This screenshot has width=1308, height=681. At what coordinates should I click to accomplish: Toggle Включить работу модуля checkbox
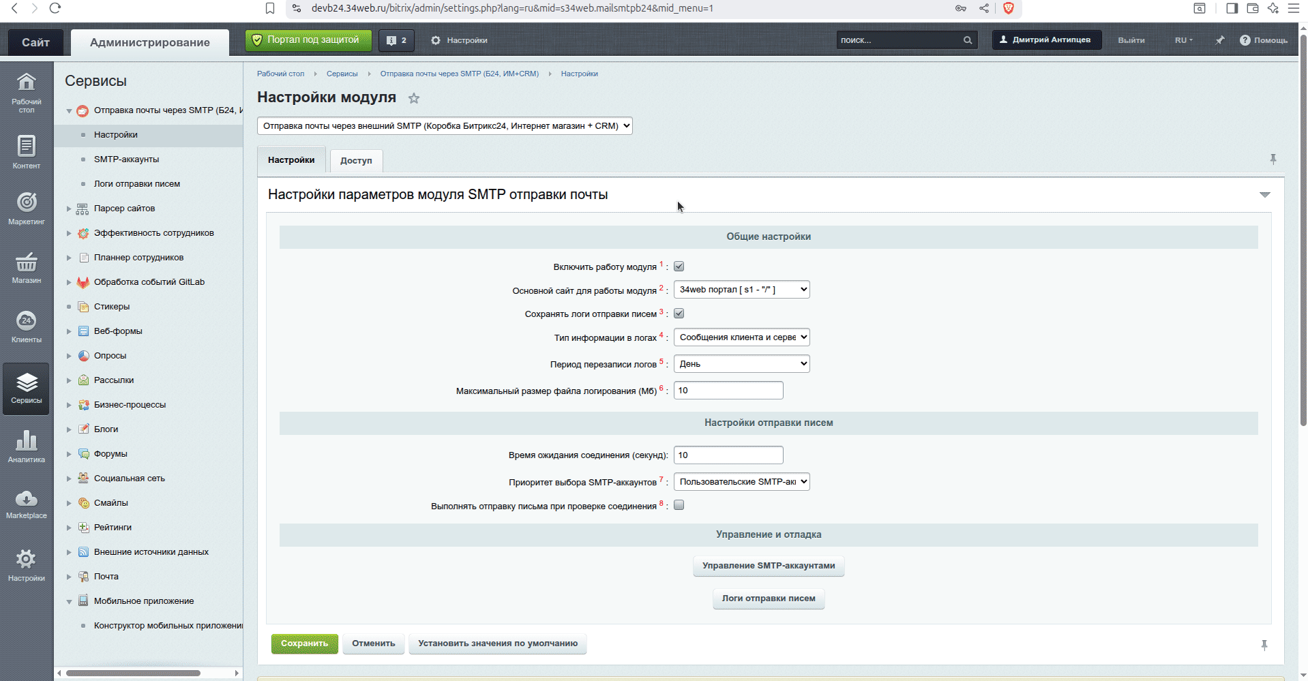(679, 267)
